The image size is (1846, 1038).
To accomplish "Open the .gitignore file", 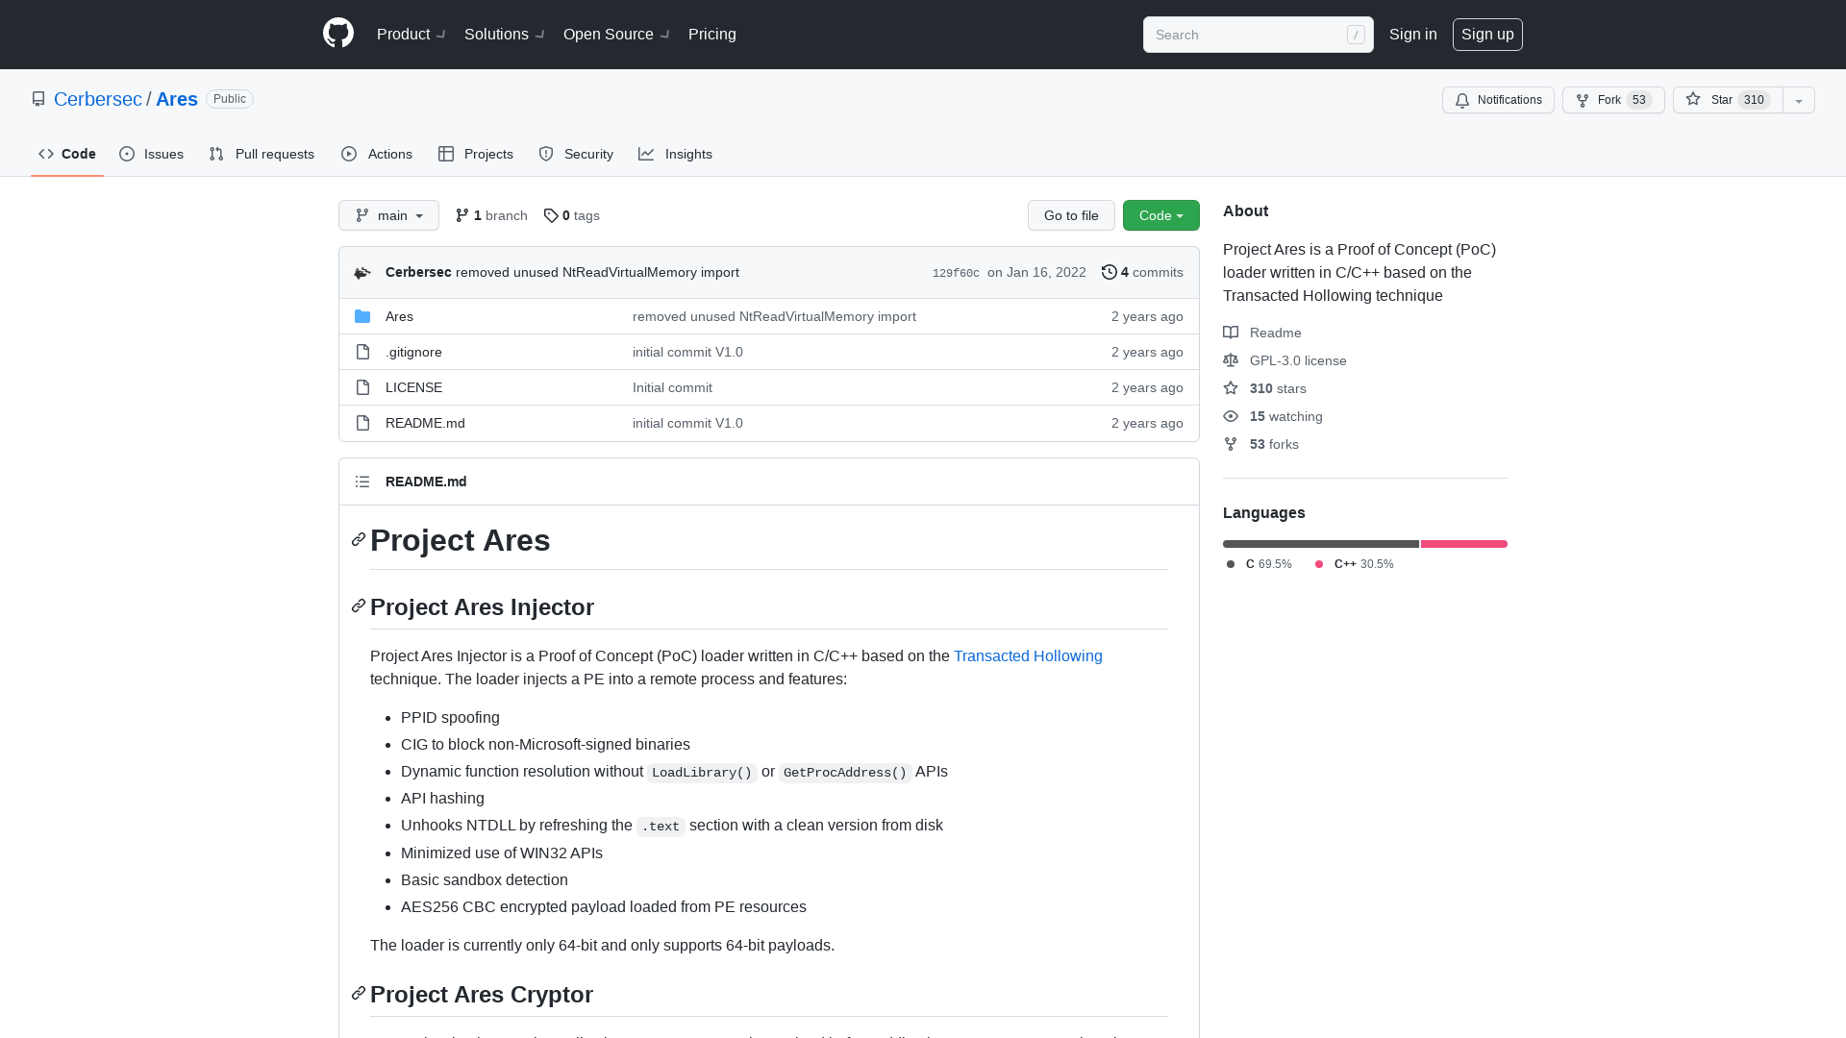I will 413,352.
